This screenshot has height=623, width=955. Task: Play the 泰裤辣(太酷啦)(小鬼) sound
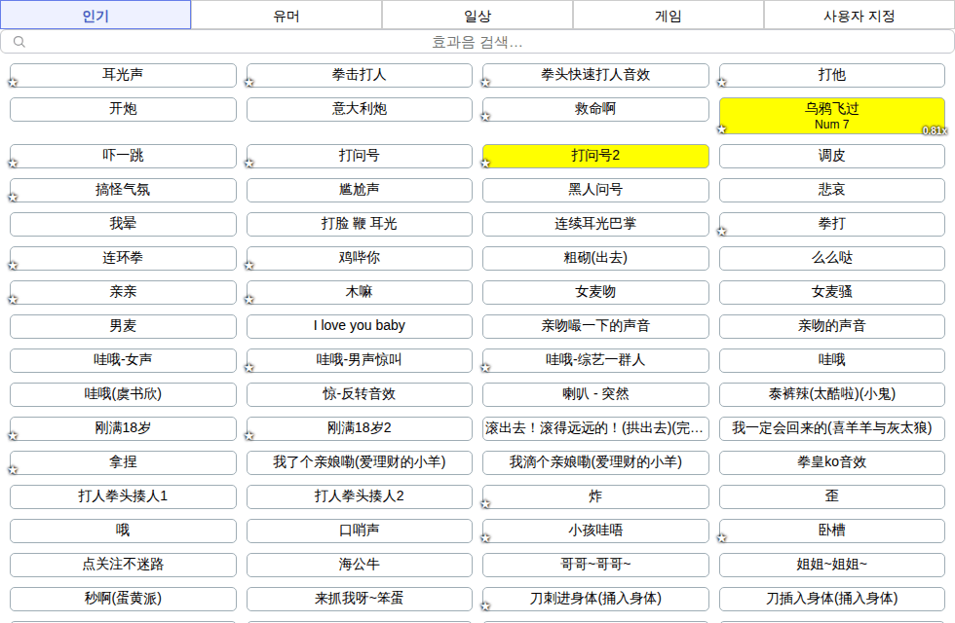832,394
